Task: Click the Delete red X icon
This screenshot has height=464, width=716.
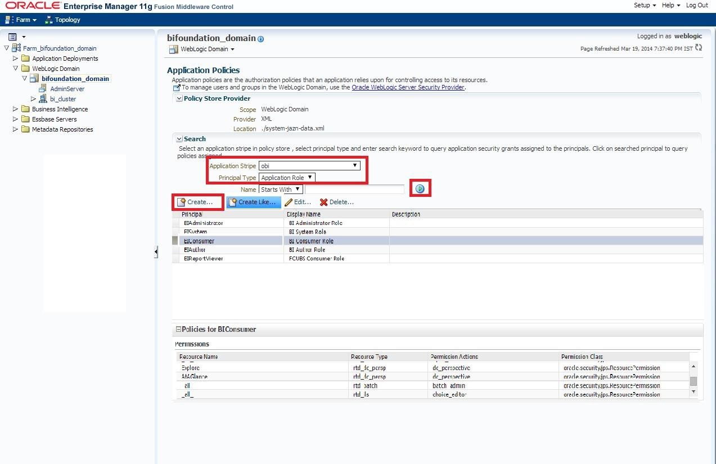Action: [x=323, y=202]
